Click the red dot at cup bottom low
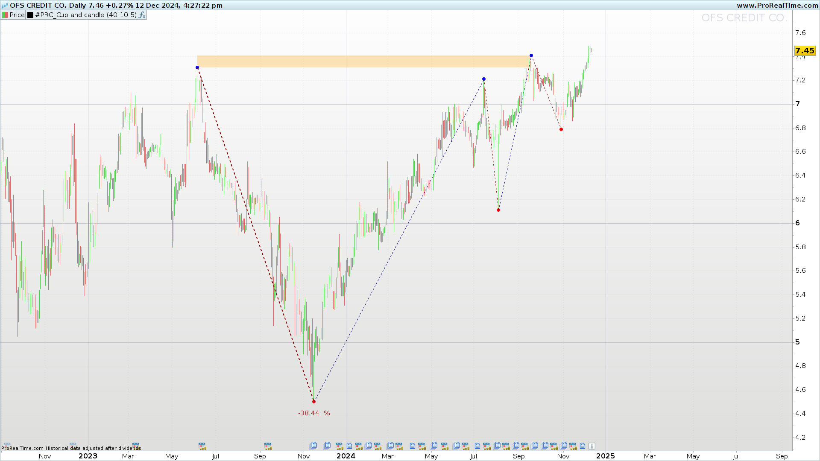The height and width of the screenshot is (461, 820). pyautogui.click(x=314, y=402)
